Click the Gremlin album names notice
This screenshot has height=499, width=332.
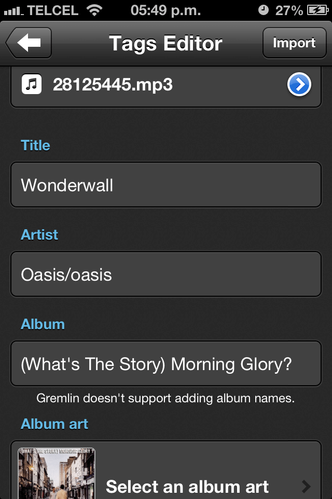pos(165,399)
